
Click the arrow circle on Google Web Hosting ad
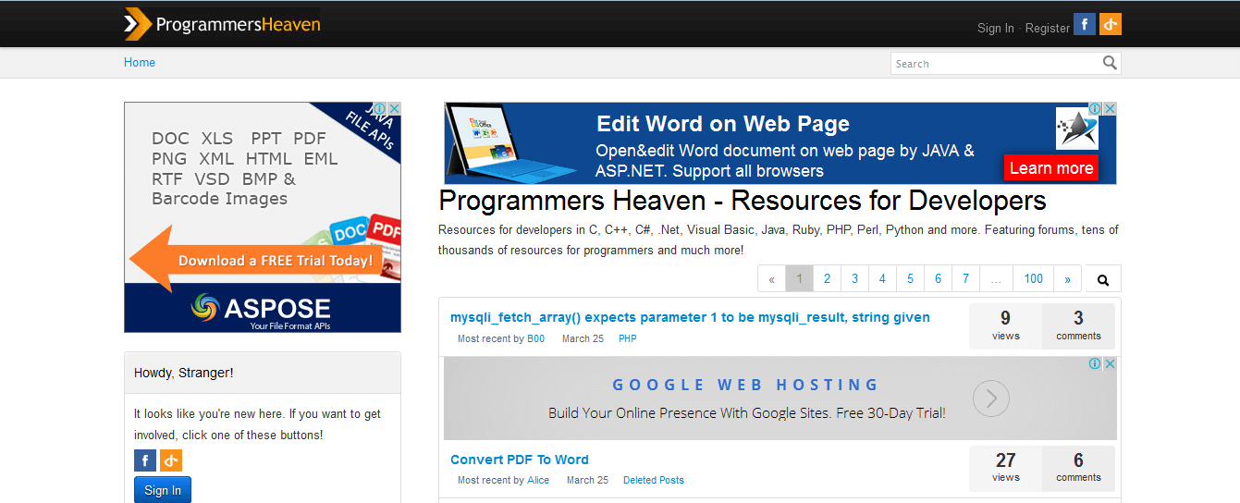click(991, 399)
